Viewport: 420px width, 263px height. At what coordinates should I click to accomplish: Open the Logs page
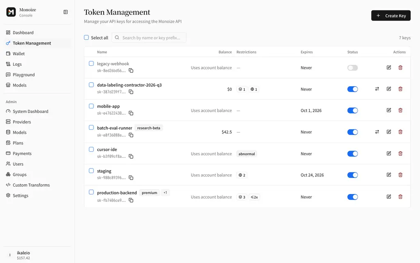(37, 64)
